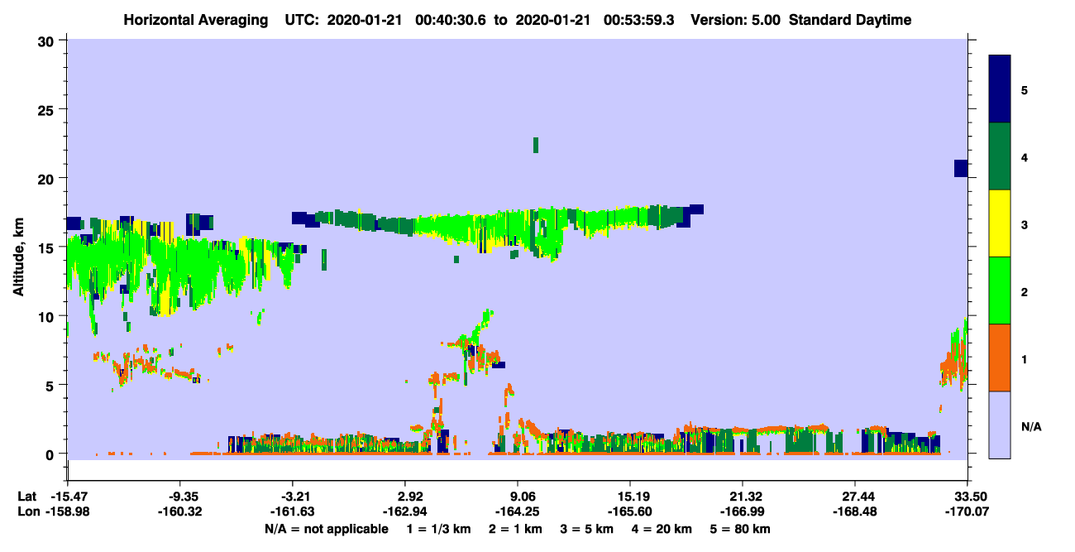Screen dimensions: 1075x552
Task: Click the '4 = 20 km' legend entry
Action: pyautogui.click(x=663, y=529)
